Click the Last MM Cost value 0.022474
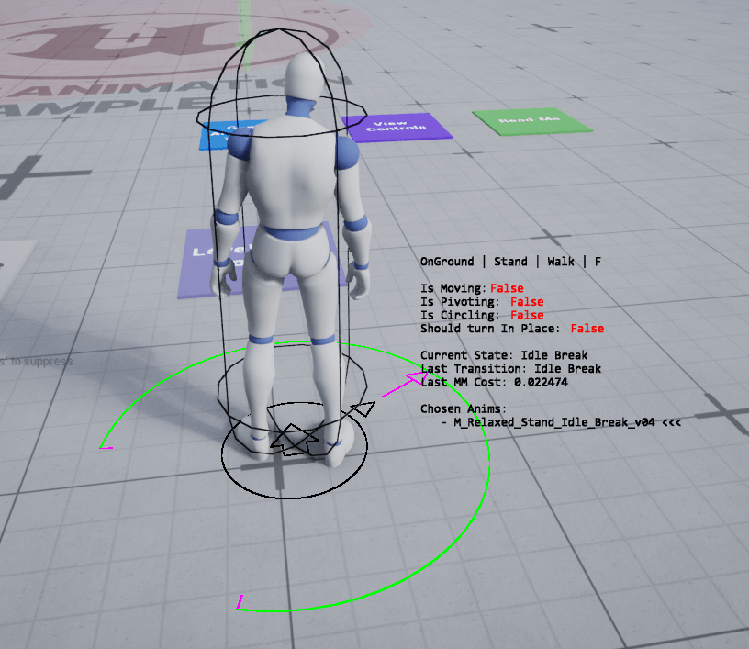 (x=541, y=382)
